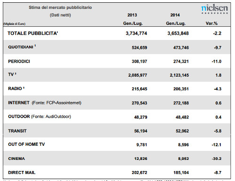Select the OUT OF HOME TV label
This screenshot has width=235, height=181.
click(26, 144)
